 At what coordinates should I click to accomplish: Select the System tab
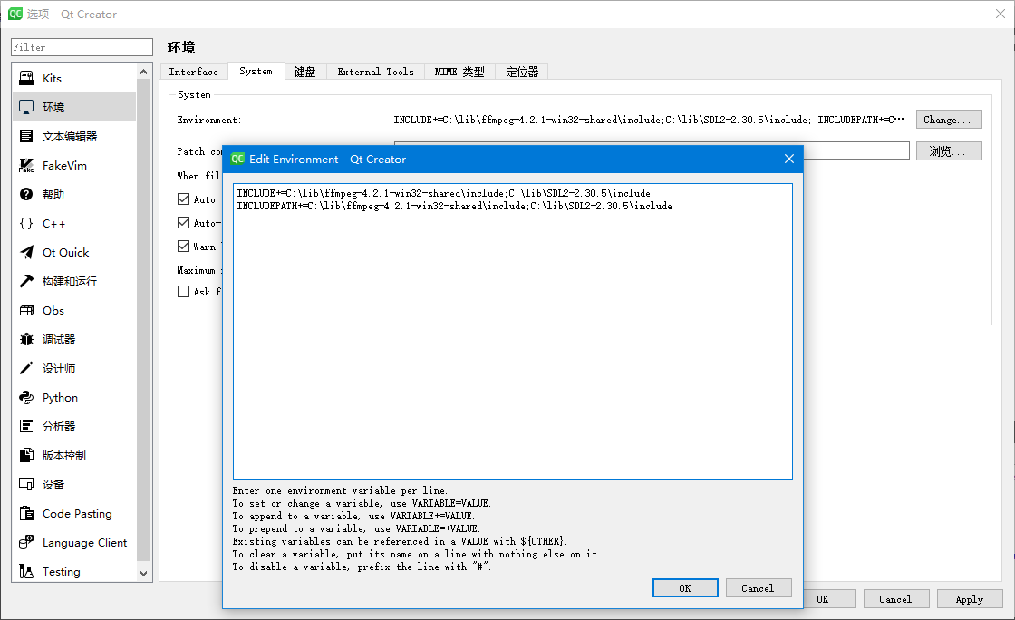[256, 72]
